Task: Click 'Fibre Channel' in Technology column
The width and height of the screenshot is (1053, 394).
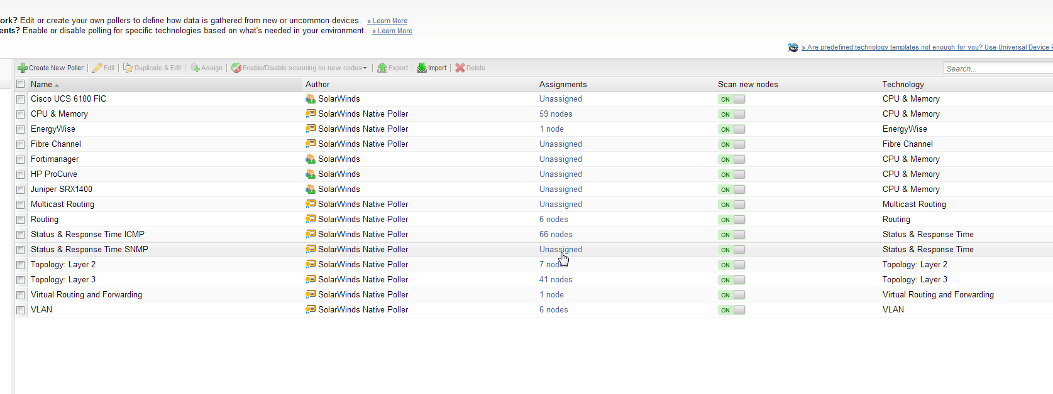Action: 908,144
